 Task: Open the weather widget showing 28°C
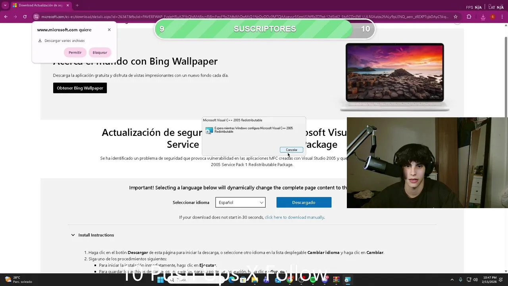pyautogui.click(x=18, y=280)
